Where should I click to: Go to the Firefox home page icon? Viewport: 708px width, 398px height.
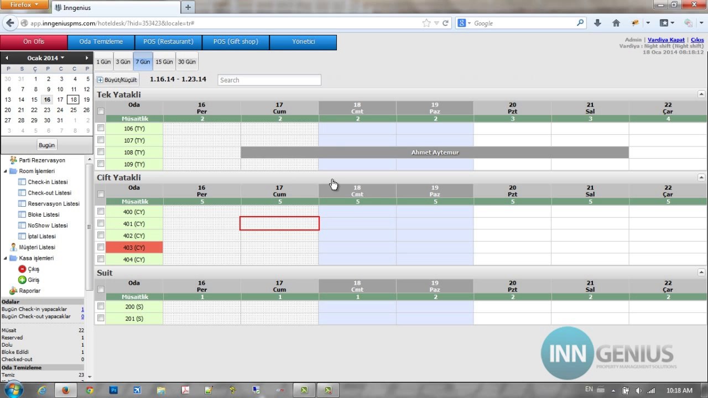pos(616,23)
